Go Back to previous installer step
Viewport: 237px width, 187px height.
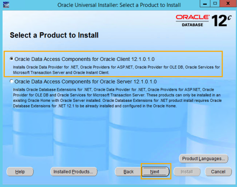128,172
